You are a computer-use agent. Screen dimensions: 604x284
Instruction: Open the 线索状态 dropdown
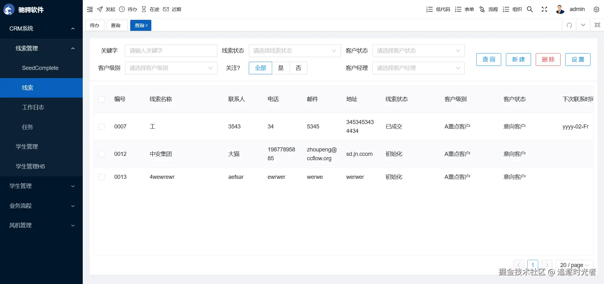pos(295,51)
